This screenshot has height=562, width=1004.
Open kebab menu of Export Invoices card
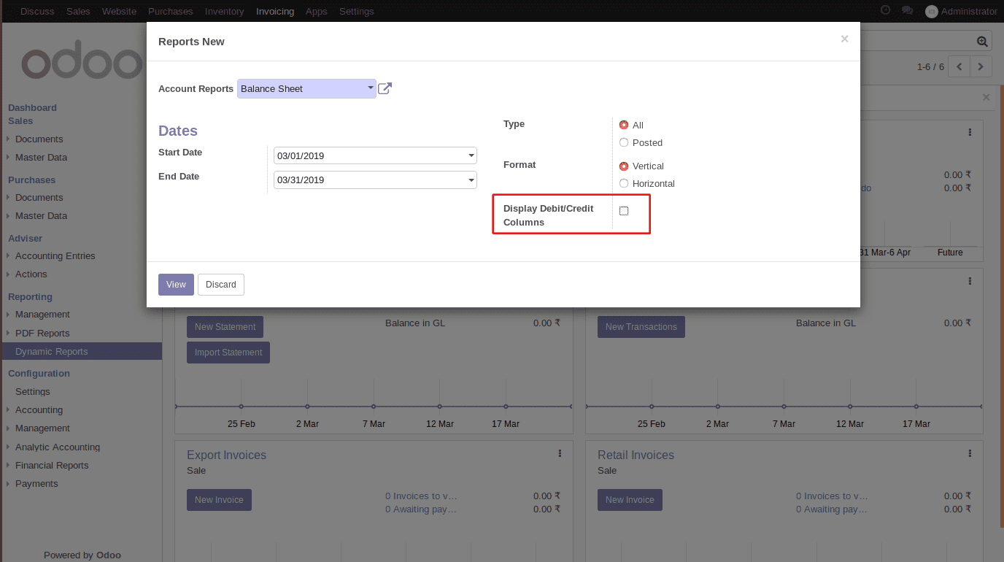(x=560, y=453)
